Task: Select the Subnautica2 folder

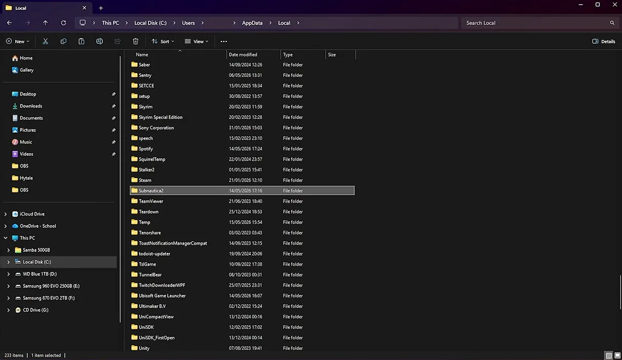Action: pos(242,190)
